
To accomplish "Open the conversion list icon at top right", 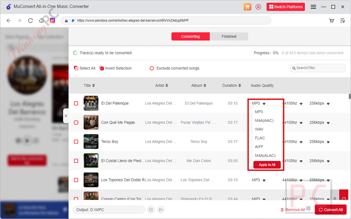I will click(x=343, y=21).
